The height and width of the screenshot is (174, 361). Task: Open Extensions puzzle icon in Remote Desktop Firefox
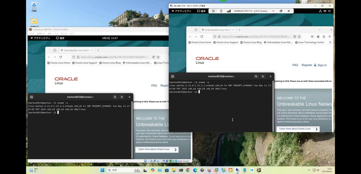click(x=324, y=36)
